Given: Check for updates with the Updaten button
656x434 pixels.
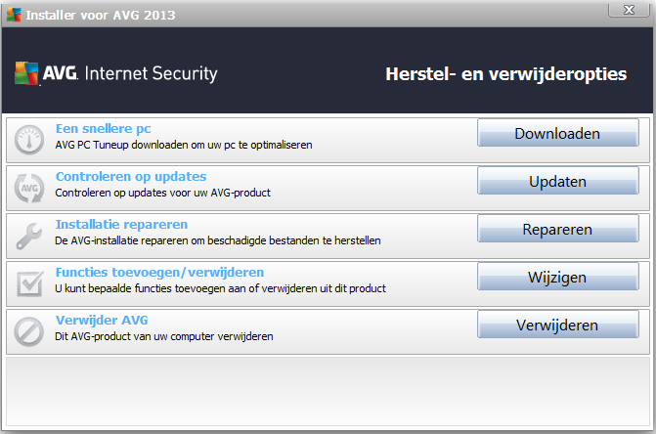Looking at the screenshot, I should pos(557,181).
